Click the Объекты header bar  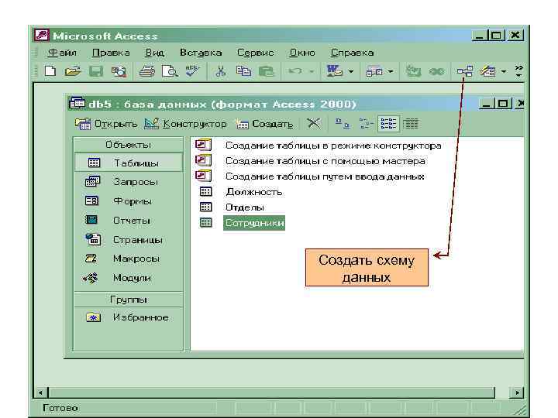pos(128,145)
